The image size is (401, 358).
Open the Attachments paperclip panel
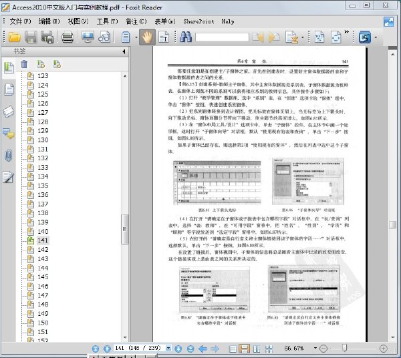9,156
